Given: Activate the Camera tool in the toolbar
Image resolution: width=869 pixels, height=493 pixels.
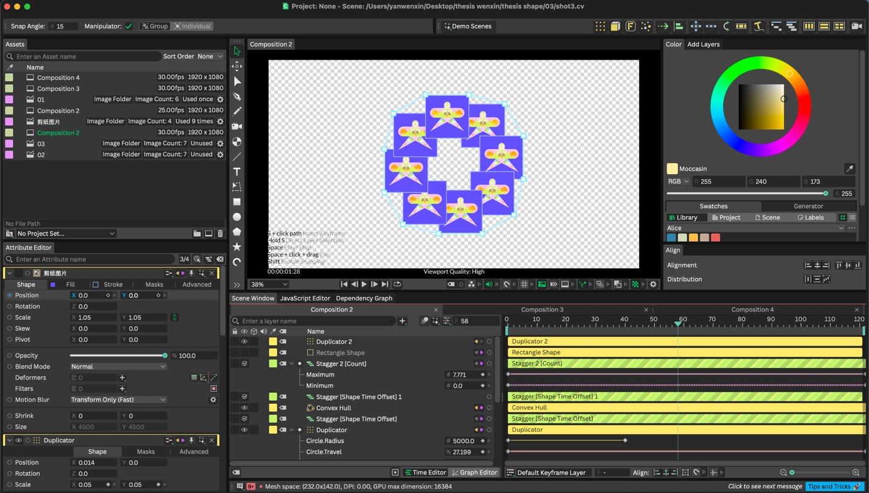Looking at the screenshot, I should tap(237, 126).
